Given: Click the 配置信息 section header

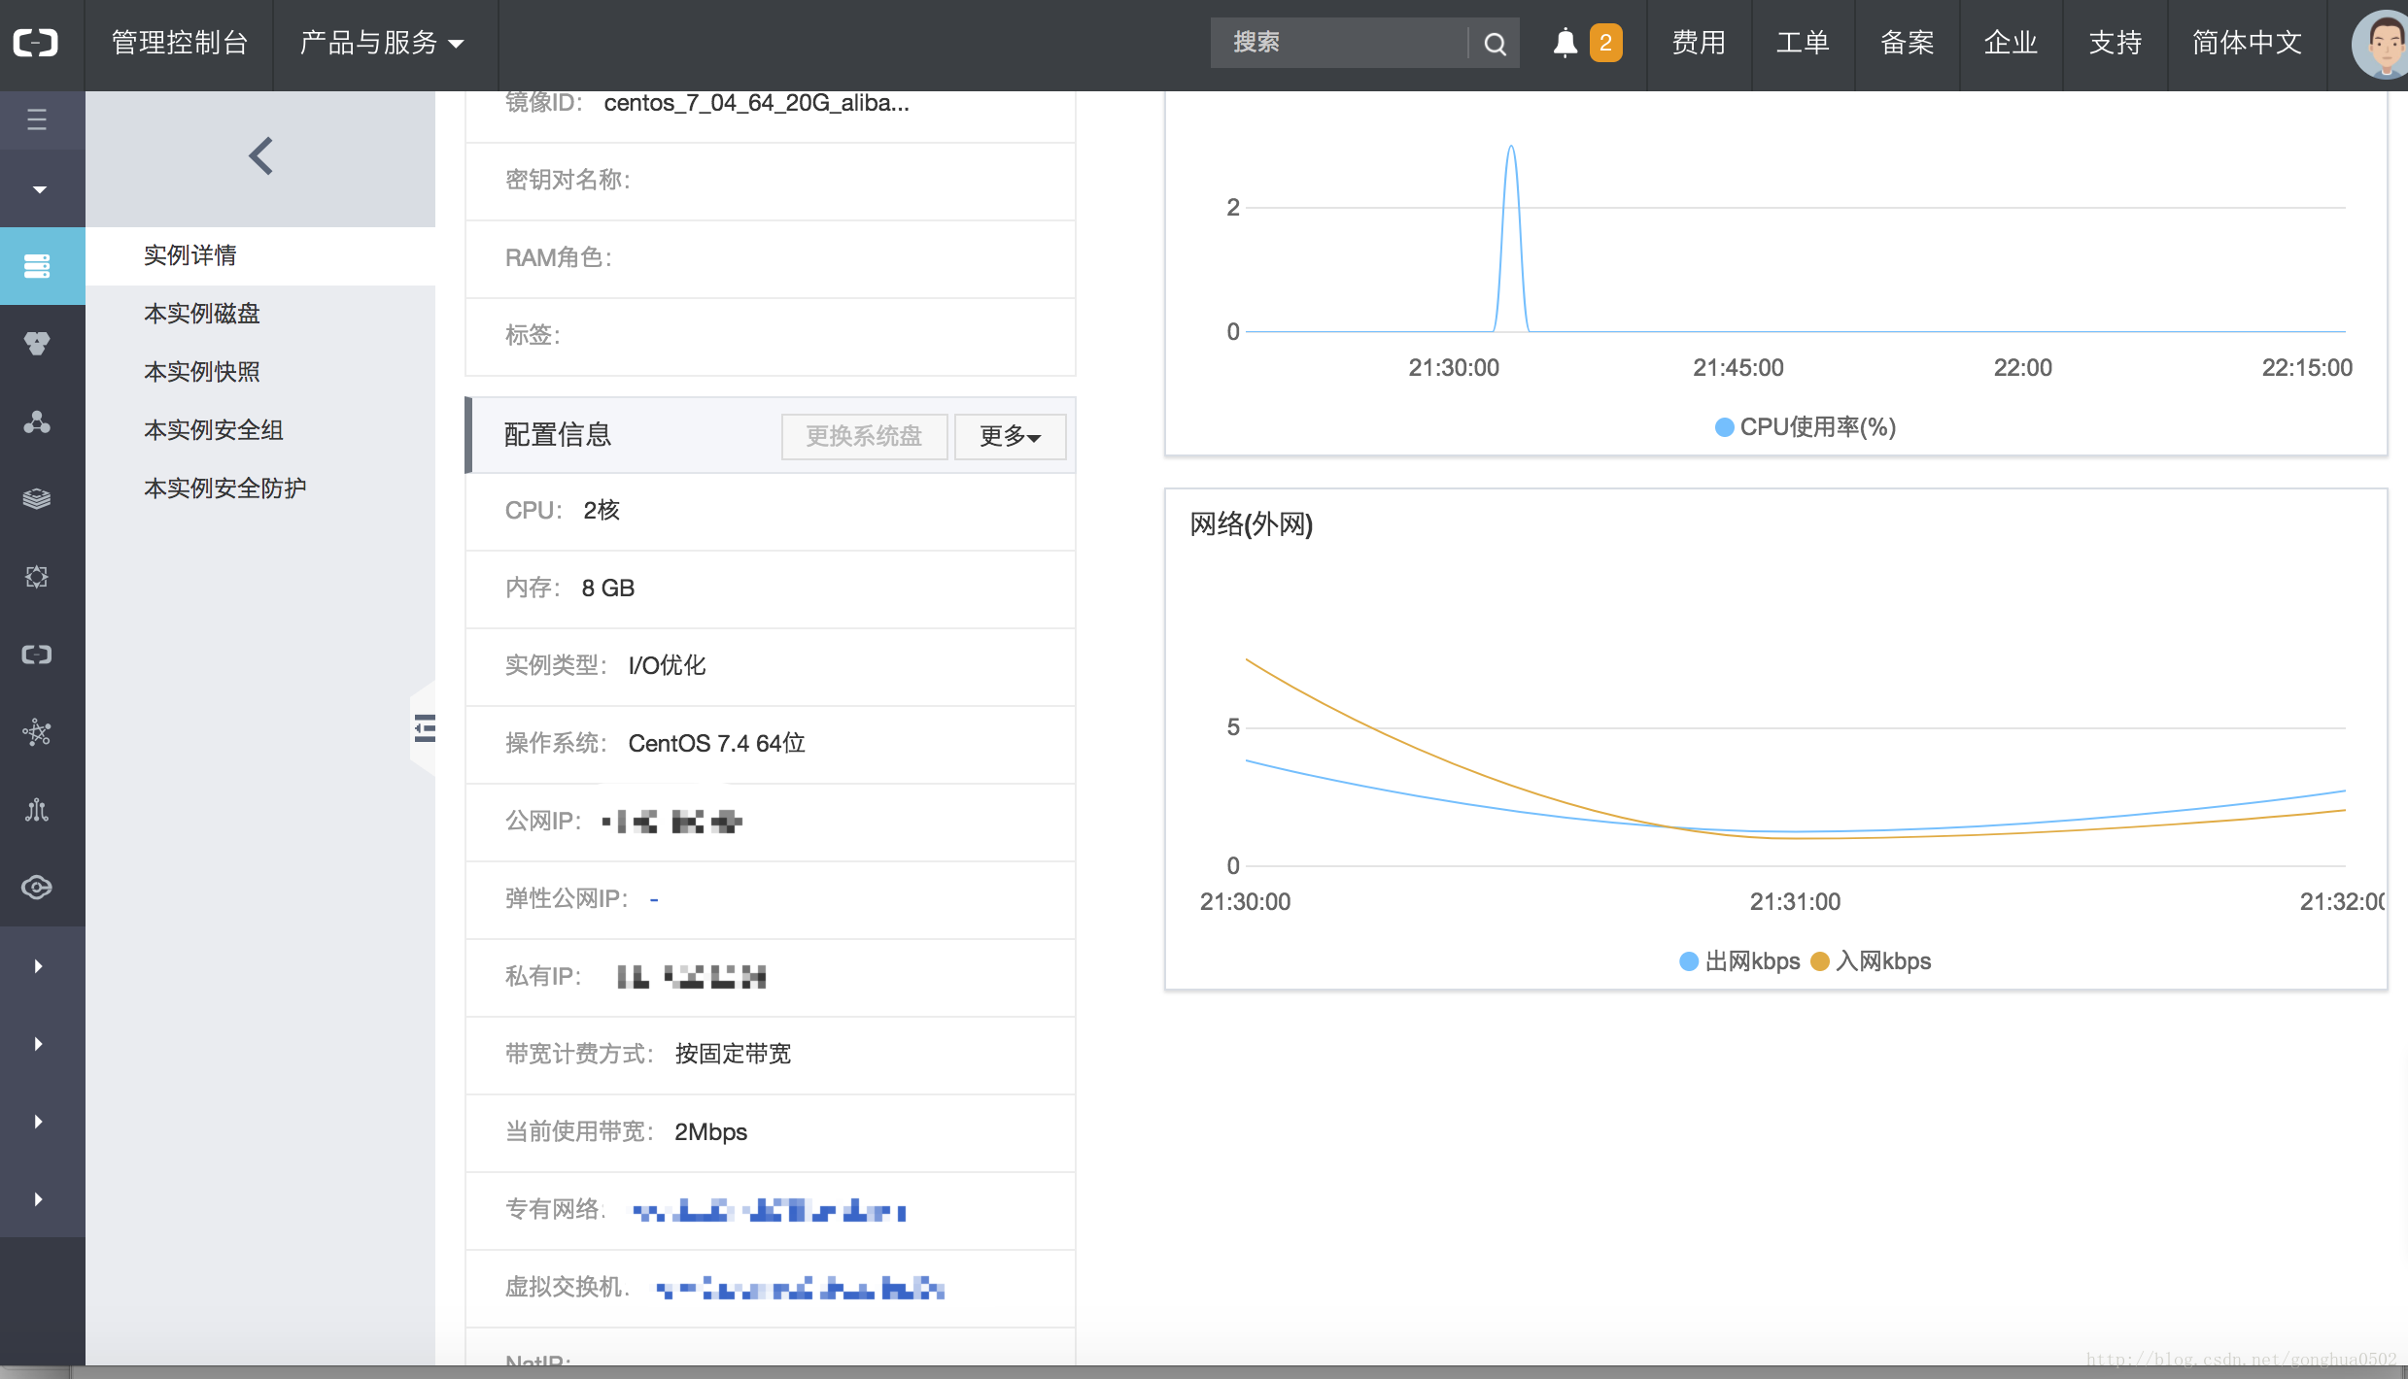Looking at the screenshot, I should coord(558,435).
